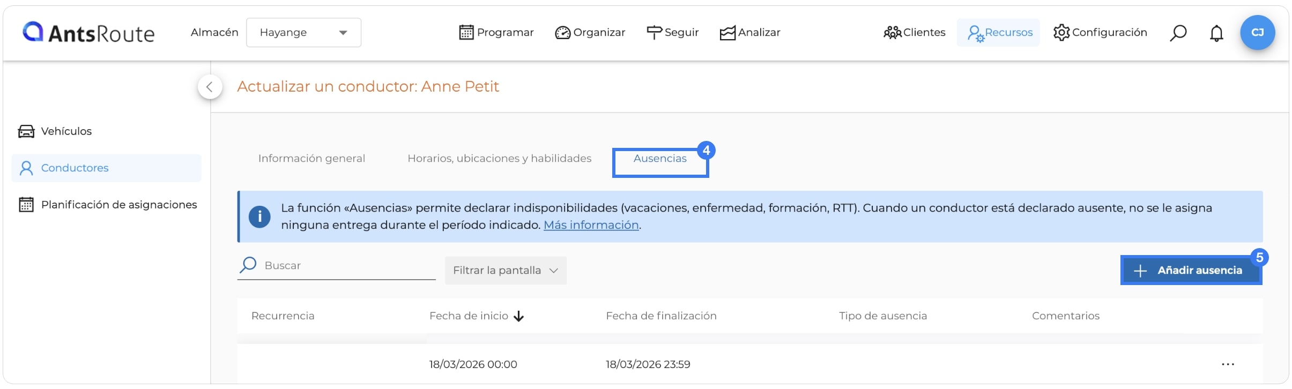This screenshot has height=389, width=1292.
Task: Click the Programar calendar icon
Action: 466,33
